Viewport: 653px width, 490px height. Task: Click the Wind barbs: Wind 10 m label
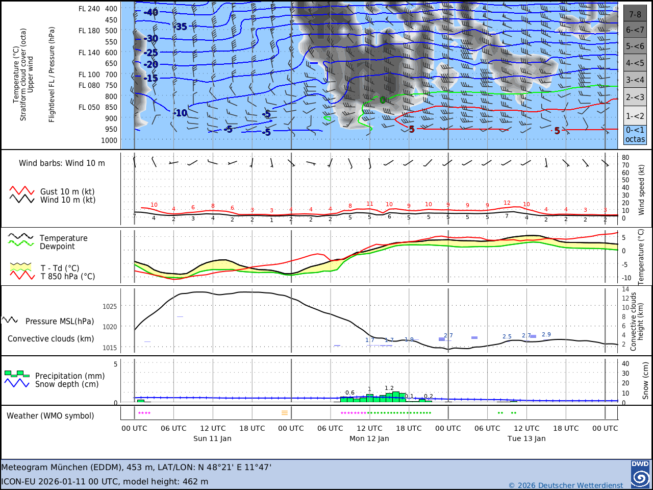[62, 163]
